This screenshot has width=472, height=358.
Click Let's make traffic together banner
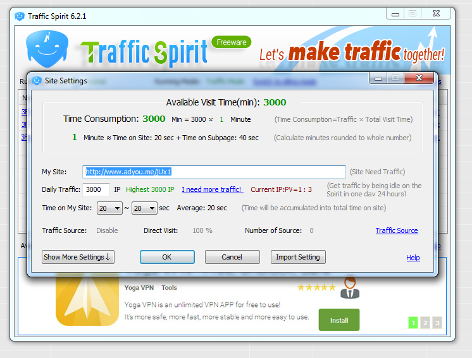click(x=352, y=52)
